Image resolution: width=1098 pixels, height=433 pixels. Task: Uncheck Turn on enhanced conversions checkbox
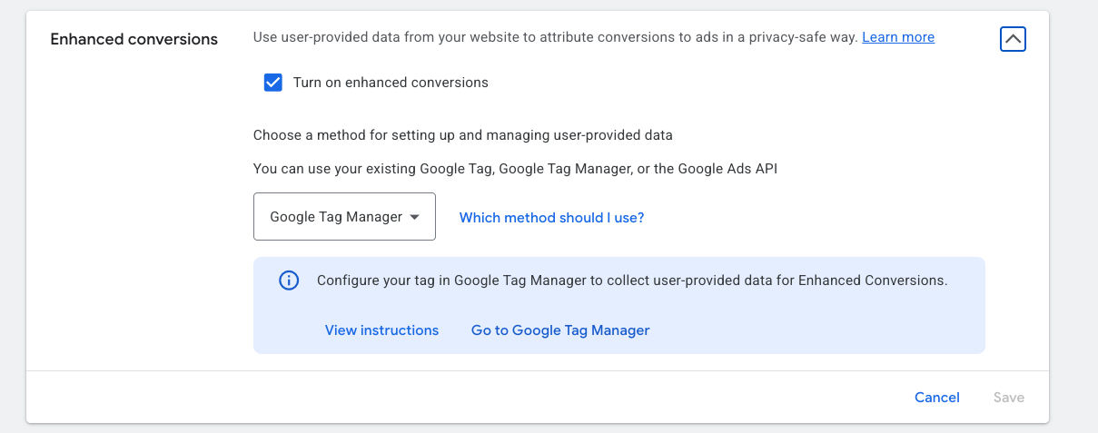pos(272,83)
